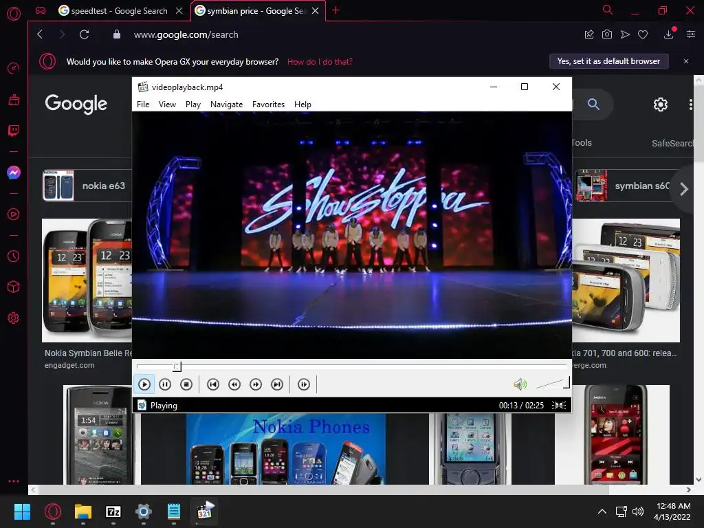The width and height of the screenshot is (704, 528).
Task: Open Opera tab search magnifier
Action: [x=608, y=10]
